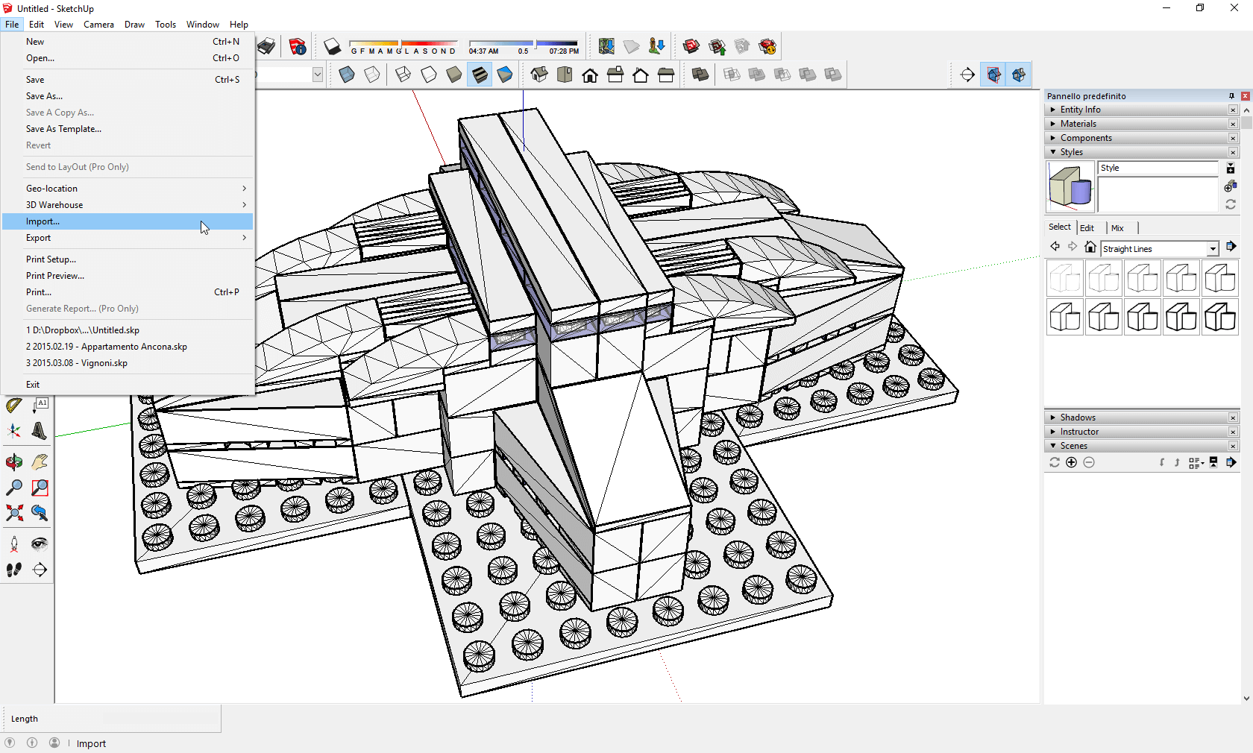
Task: Toggle X-ray face style
Action: coord(347,75)
